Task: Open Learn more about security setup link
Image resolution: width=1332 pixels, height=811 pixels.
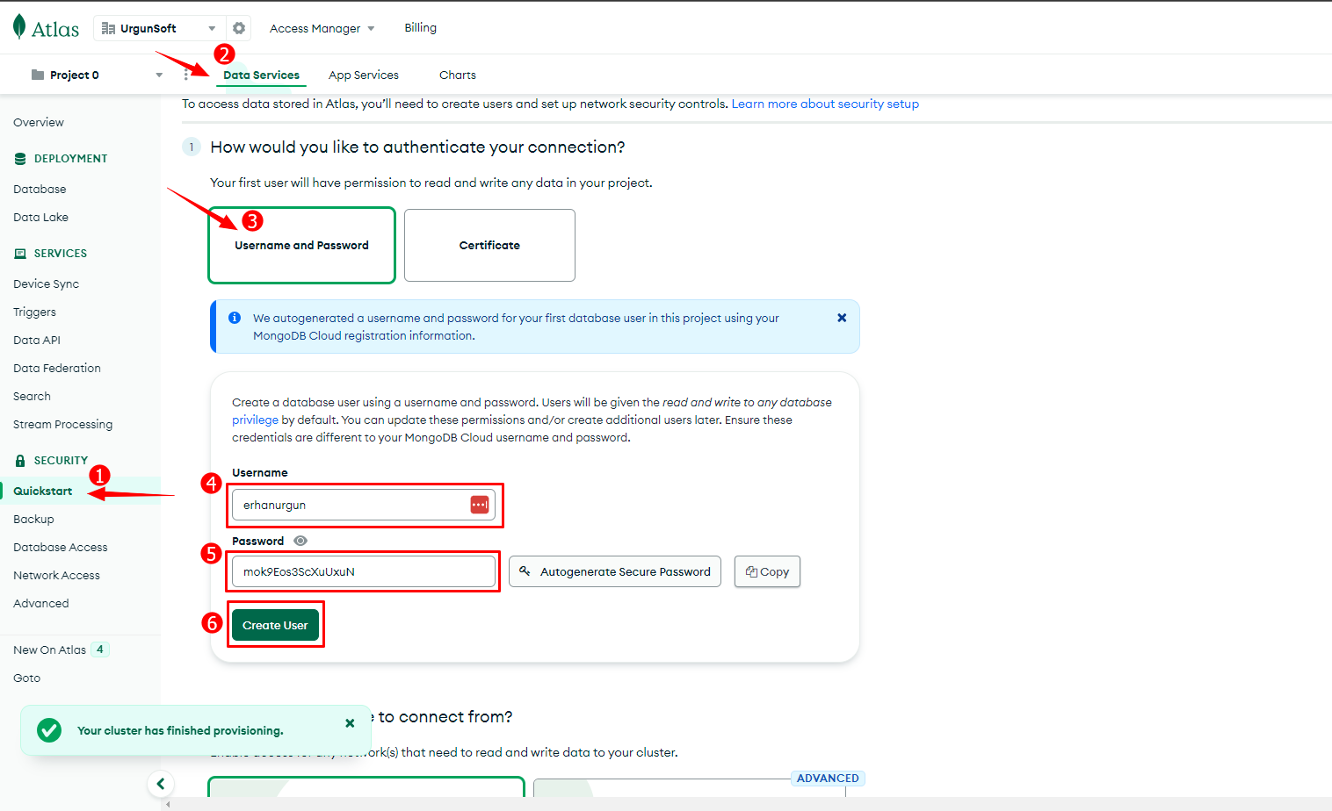Action: [x=825, y=104]
